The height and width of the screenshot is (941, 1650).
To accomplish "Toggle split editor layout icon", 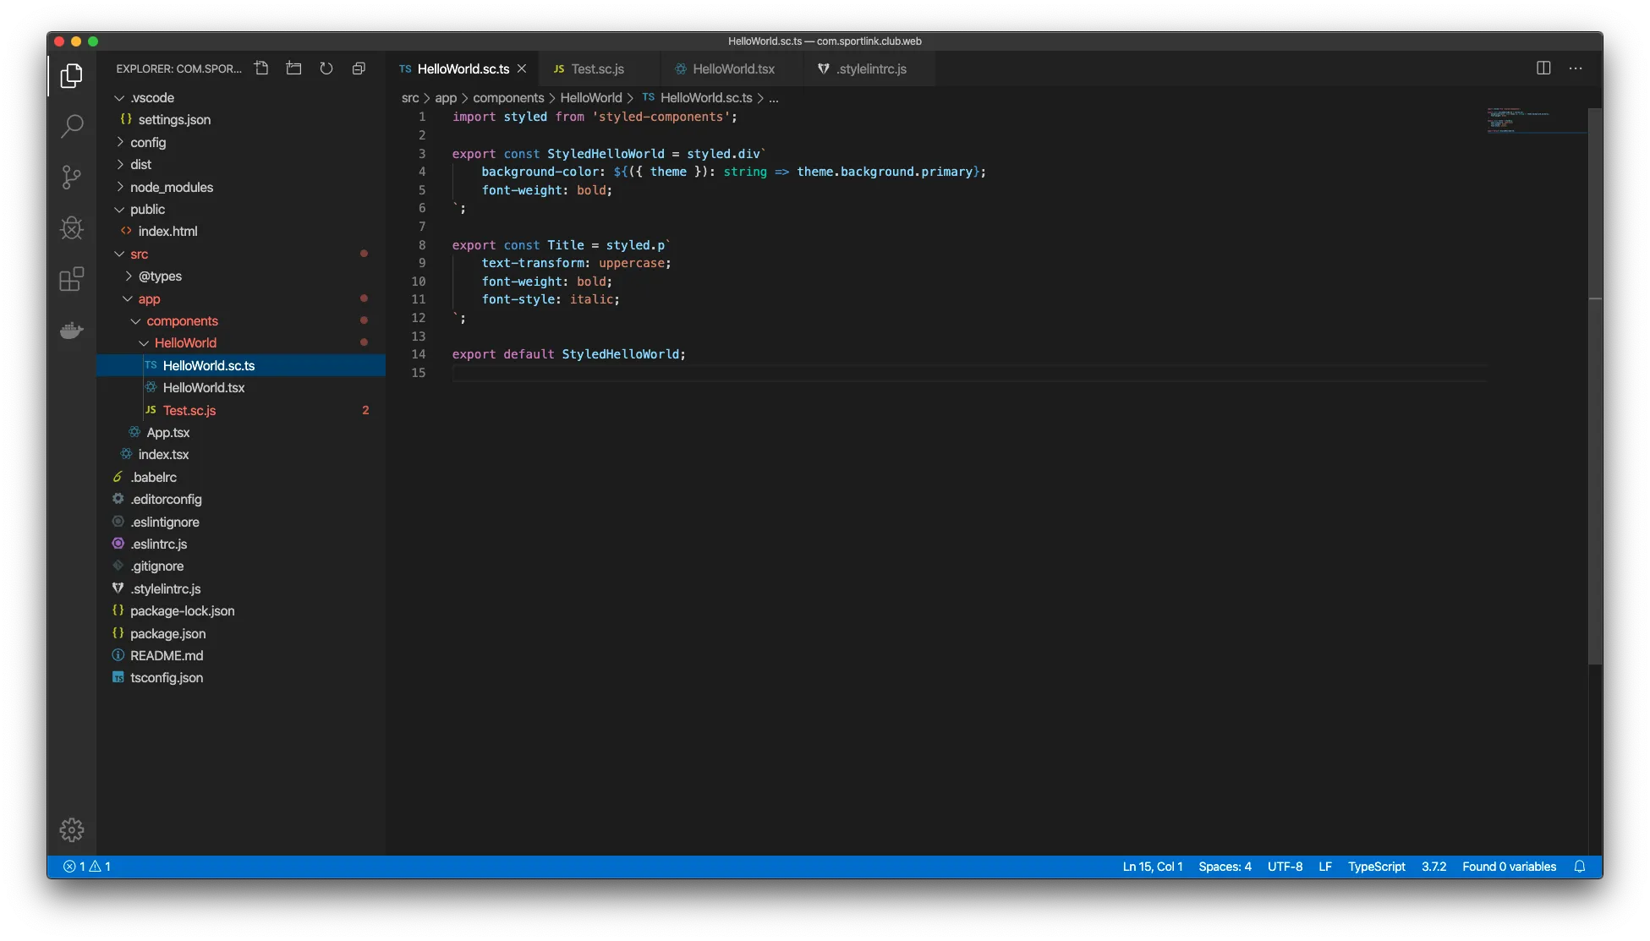I will click(1543, 68).
